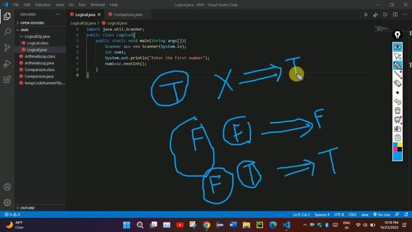This screenshot has width=412, height=232.
Task: Switch to the Comparizon.java tab
Action: tap(127, 15)
